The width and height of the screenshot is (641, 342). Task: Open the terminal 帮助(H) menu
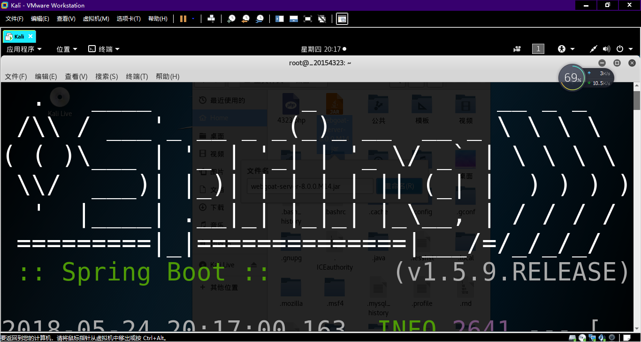tap(168, 77)
